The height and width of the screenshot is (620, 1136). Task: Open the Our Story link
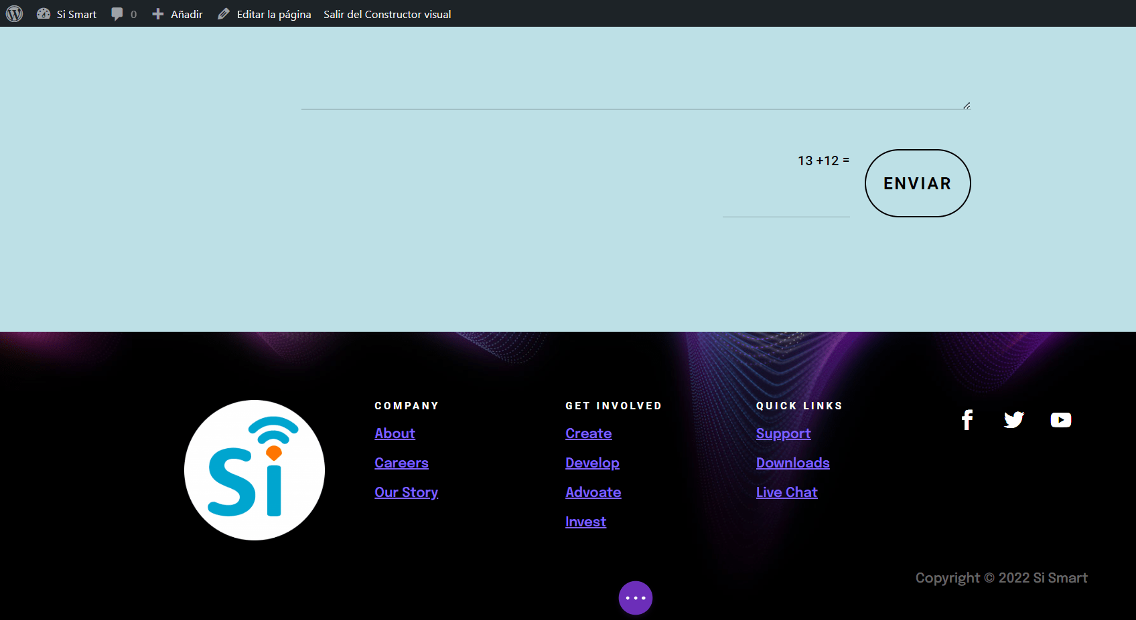[x=406, y=492]
